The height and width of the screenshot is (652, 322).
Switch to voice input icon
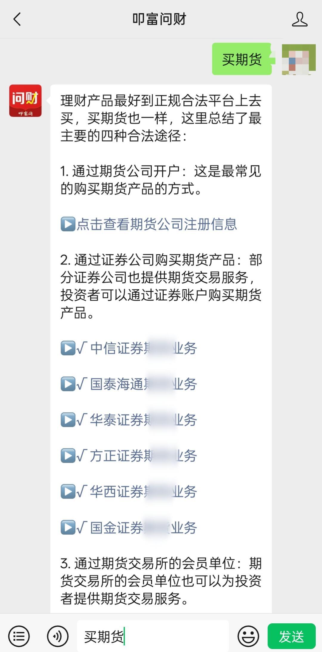[58, 636]
